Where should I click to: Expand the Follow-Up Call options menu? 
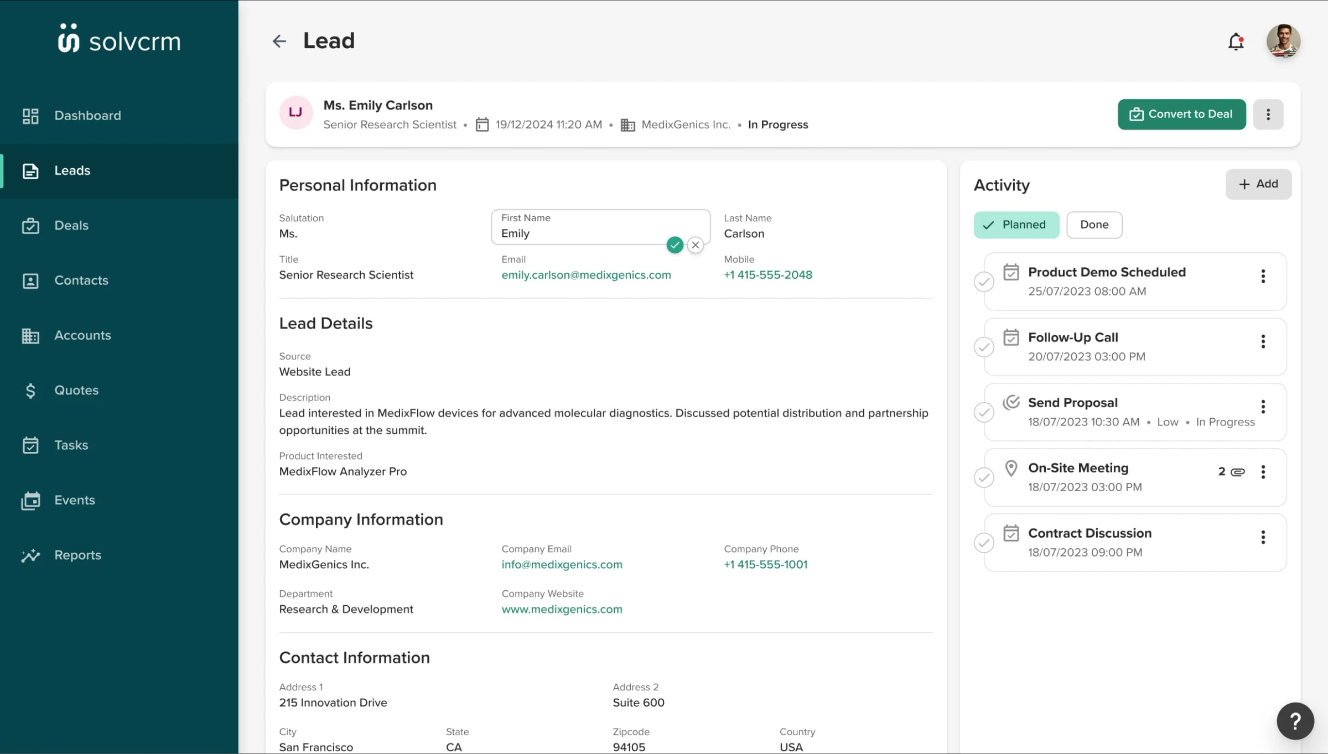click(1264, 342)
